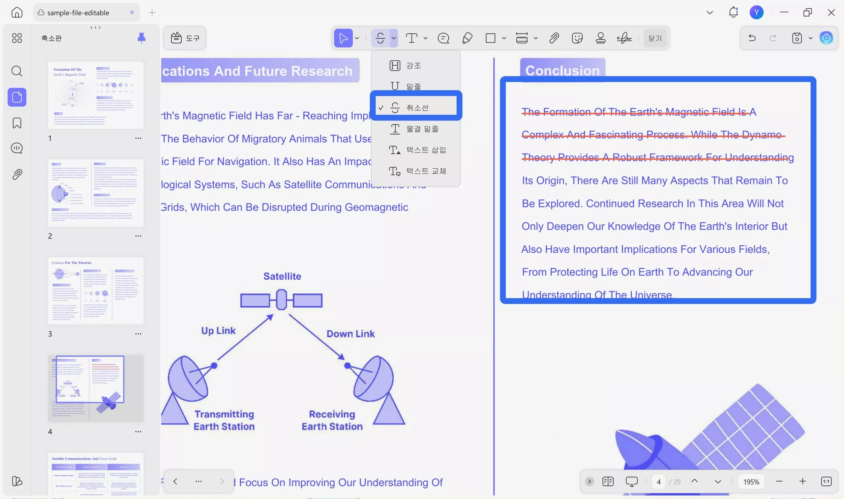Open the ellipsis in bottom navigation bar

(x=198, y=481)
